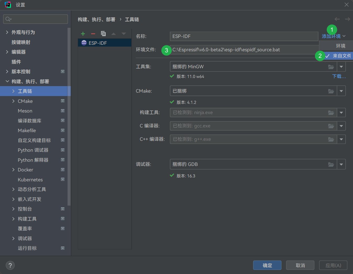Copy the selected toolchain
The height and width of the screenshot is (274, 353).
pyautogui.click(x=103, y=34)
